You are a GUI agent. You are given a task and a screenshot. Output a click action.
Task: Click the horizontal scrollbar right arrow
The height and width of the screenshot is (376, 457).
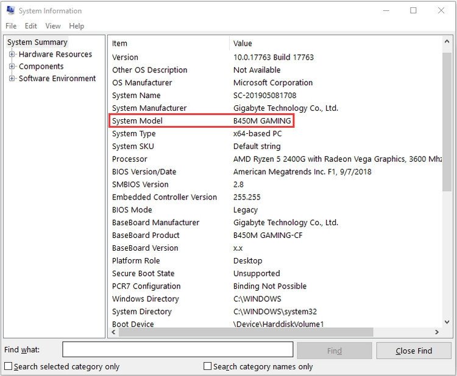pos(437,332)
